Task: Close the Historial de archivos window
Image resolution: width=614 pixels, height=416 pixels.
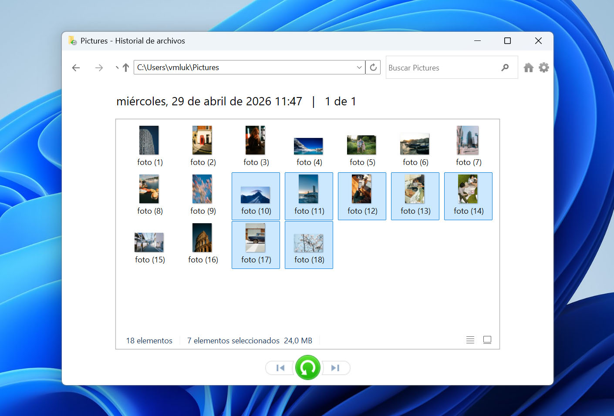Action: 539,40
